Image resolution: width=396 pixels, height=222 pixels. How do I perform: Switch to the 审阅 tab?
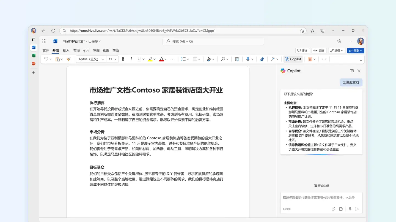(96, 50)
